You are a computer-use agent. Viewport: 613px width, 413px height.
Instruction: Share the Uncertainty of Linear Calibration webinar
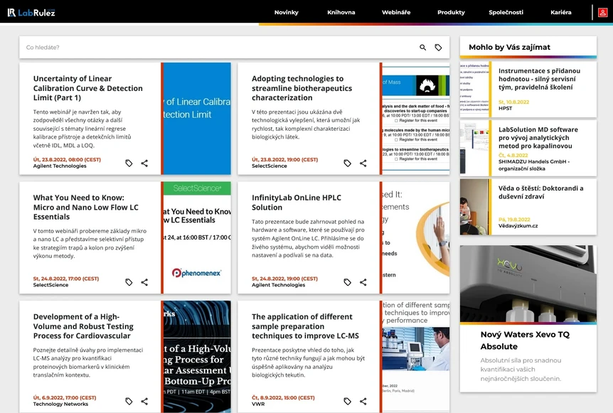144,163
